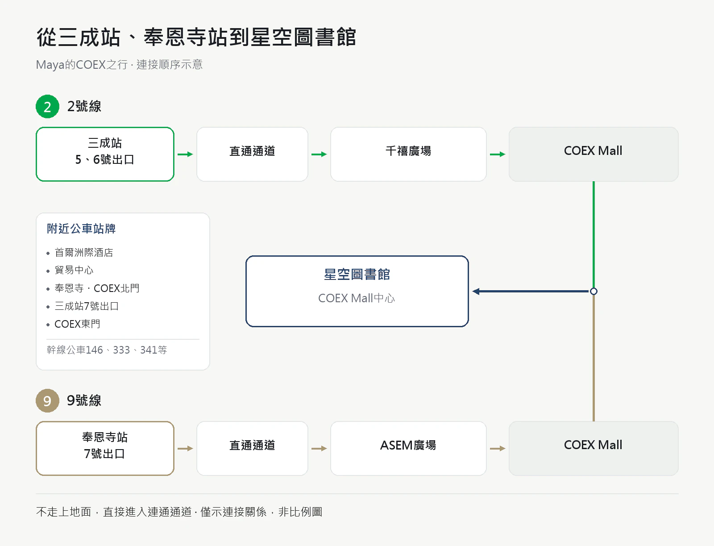Image resolution: width=714 pixels, height=546 pixels.
Task: Click the navy arrow pointing to 星空圖書館
Action: coord(531,291)
